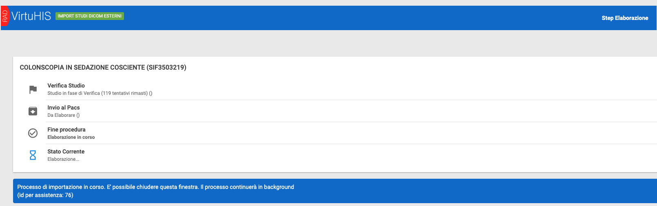Click the green Import Studi Dicom Esterni badge
Viewport: 657px width, 206px height.
[x=89, y=16]
